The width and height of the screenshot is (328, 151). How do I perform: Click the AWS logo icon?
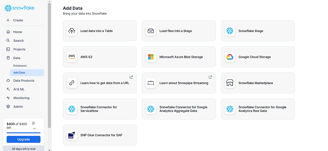click(x=72, y=57)
